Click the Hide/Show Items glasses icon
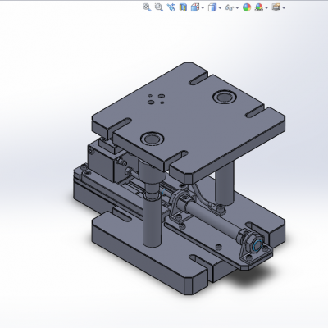The image size is (328, 328). click(x=230, y=7)
